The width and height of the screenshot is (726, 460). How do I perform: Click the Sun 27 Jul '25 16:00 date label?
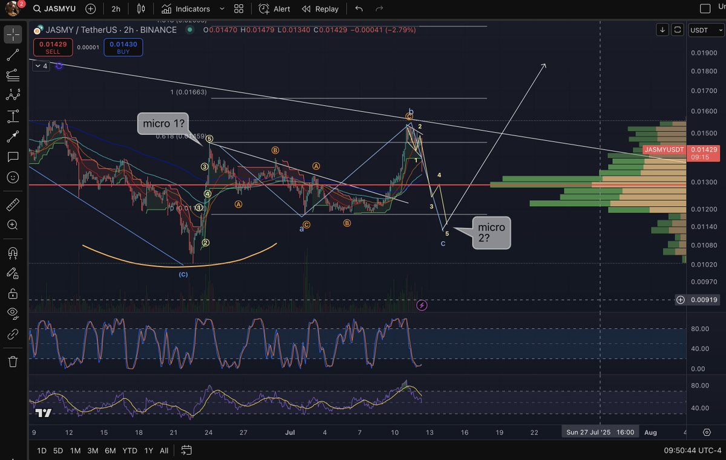600,432
